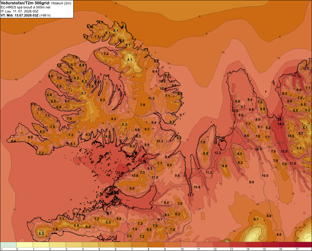Click the legend swatch between 4 and 5

pyautogui.click(x=90, y=244)
